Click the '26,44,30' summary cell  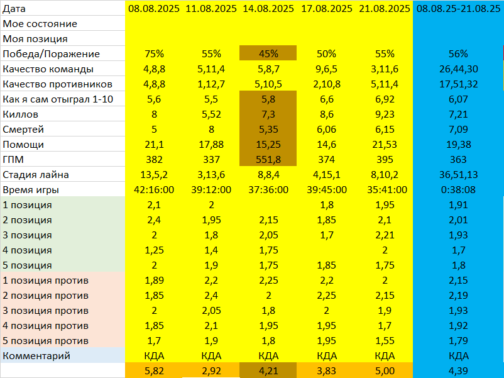pos(458,69)
